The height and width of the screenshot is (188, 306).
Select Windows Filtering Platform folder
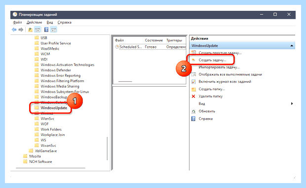(62, 81)
